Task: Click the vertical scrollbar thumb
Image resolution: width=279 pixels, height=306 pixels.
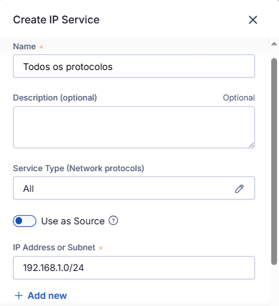Action: click(274, 161)
